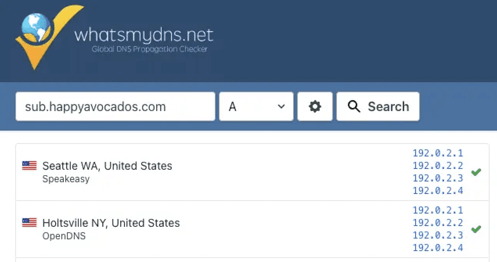497x262 pixels.
Task: Click the green checkmark for Holtsville result
Action: (476, 229)
